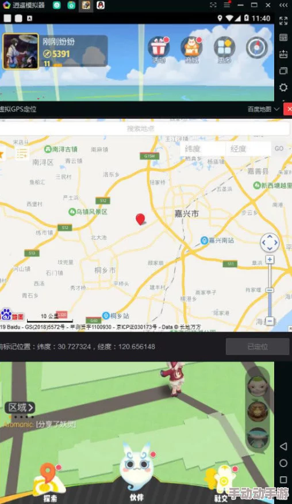Click the 搜索地点 search field
This screenshot has width=292, height=504.
point(140,129)
